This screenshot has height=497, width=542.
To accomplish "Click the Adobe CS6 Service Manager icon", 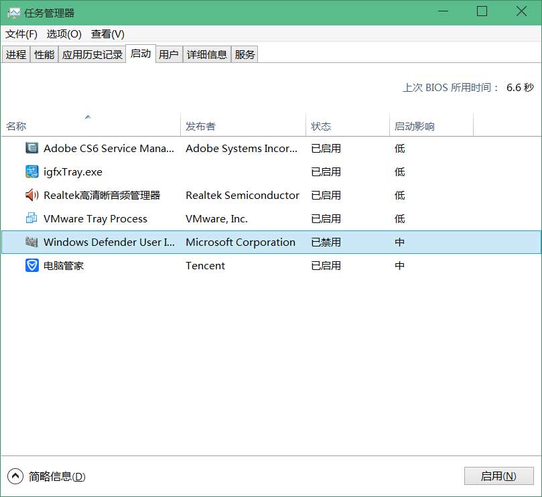I will pyautogui.click(x=31, y=148).
